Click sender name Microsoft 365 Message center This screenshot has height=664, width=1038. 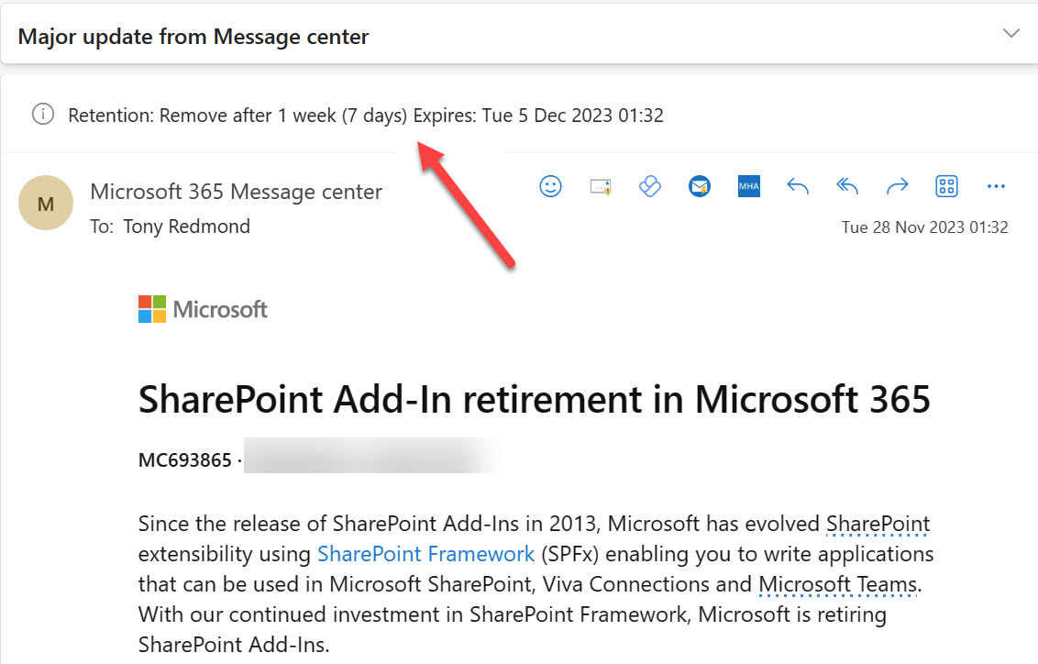236,192
